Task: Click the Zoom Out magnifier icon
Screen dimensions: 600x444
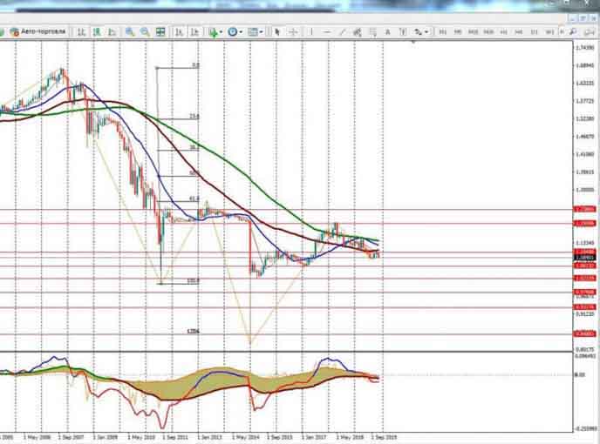Action: tap(145, 32)
